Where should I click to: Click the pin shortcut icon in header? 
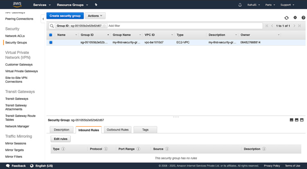tap(96, 5)
